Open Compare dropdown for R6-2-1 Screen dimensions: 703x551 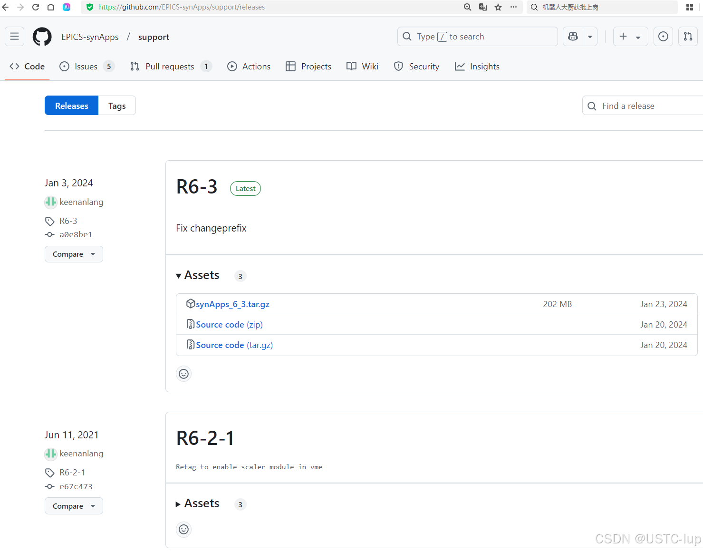pyautogui.click(x=74, y=506)
